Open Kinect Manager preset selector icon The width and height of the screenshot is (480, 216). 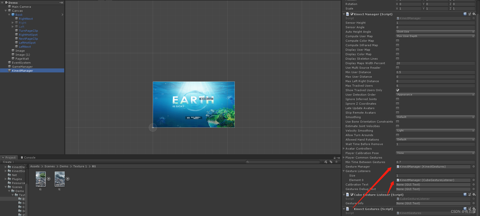point(469,14)
